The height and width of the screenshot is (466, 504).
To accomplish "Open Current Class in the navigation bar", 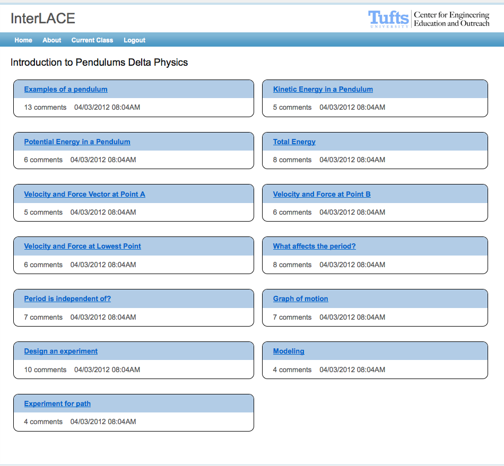I will pyautogui.click(x=92, y=40).
